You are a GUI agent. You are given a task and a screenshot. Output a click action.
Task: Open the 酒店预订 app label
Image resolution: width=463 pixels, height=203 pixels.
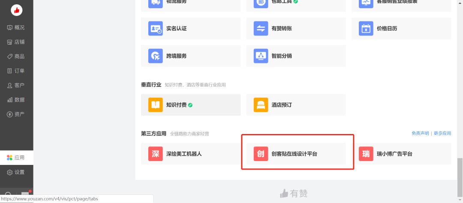click(282, 105)
